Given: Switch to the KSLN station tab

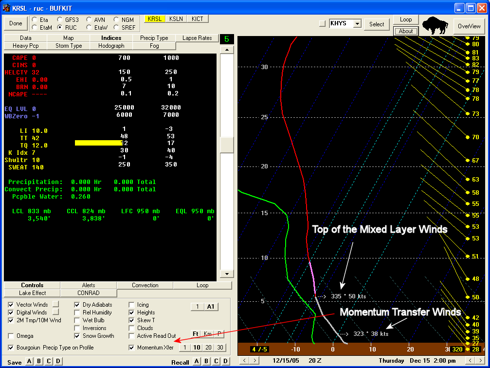Looking at the screenshot, I should click(176, 19).
